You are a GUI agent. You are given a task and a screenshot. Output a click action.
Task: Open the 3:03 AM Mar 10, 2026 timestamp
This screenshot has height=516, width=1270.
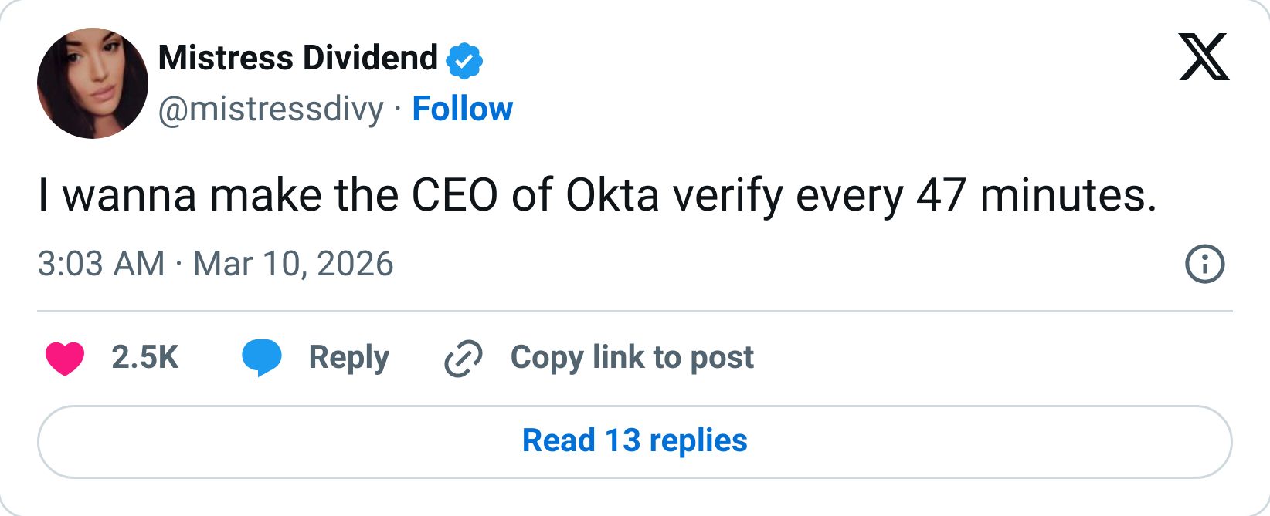point(216,265)
